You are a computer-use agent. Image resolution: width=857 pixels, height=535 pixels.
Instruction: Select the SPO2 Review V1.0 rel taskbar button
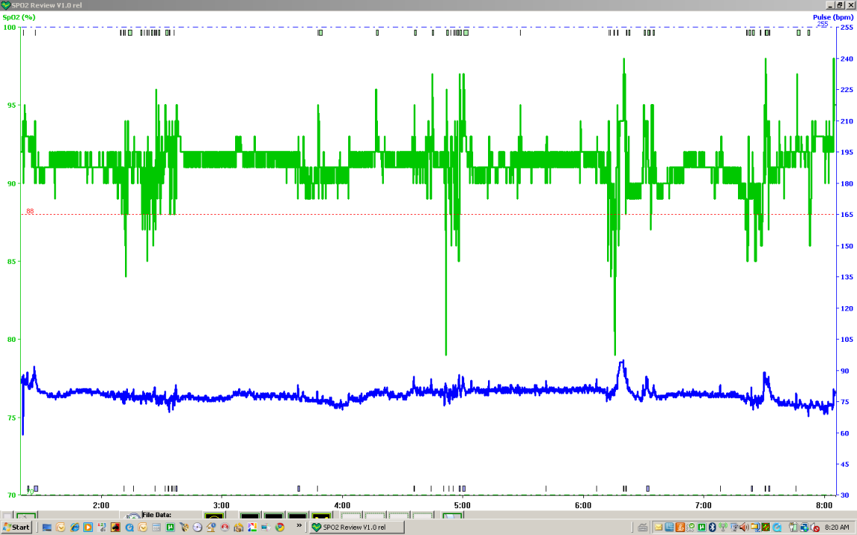pos(356,527)
